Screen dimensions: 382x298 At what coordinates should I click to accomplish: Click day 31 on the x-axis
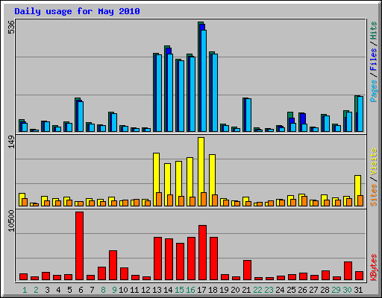click(x=358, y=290)
